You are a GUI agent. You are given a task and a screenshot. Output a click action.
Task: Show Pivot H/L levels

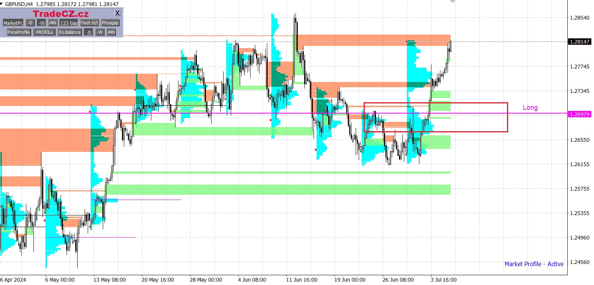90,23
